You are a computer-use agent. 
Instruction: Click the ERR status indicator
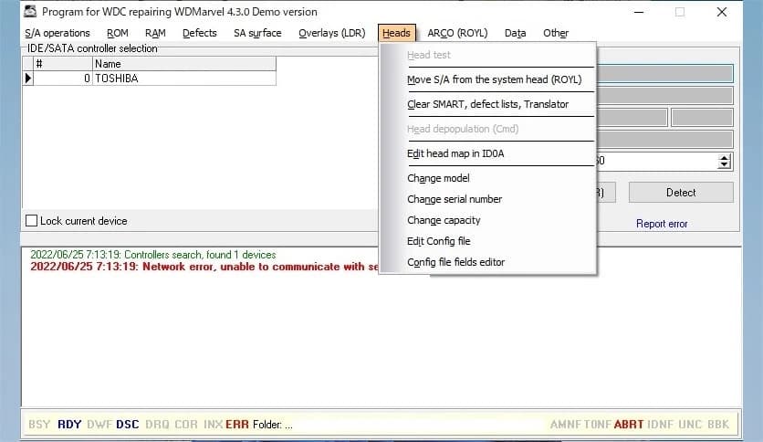tap(237, 425)
